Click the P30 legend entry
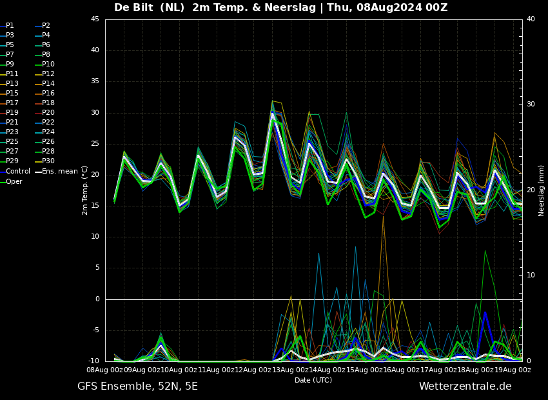The image size is (548, 400). click(45, 161)
